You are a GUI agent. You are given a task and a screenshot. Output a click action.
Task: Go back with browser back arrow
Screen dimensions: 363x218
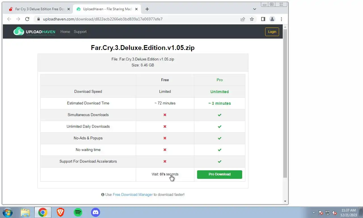click(x=9, y=19)
